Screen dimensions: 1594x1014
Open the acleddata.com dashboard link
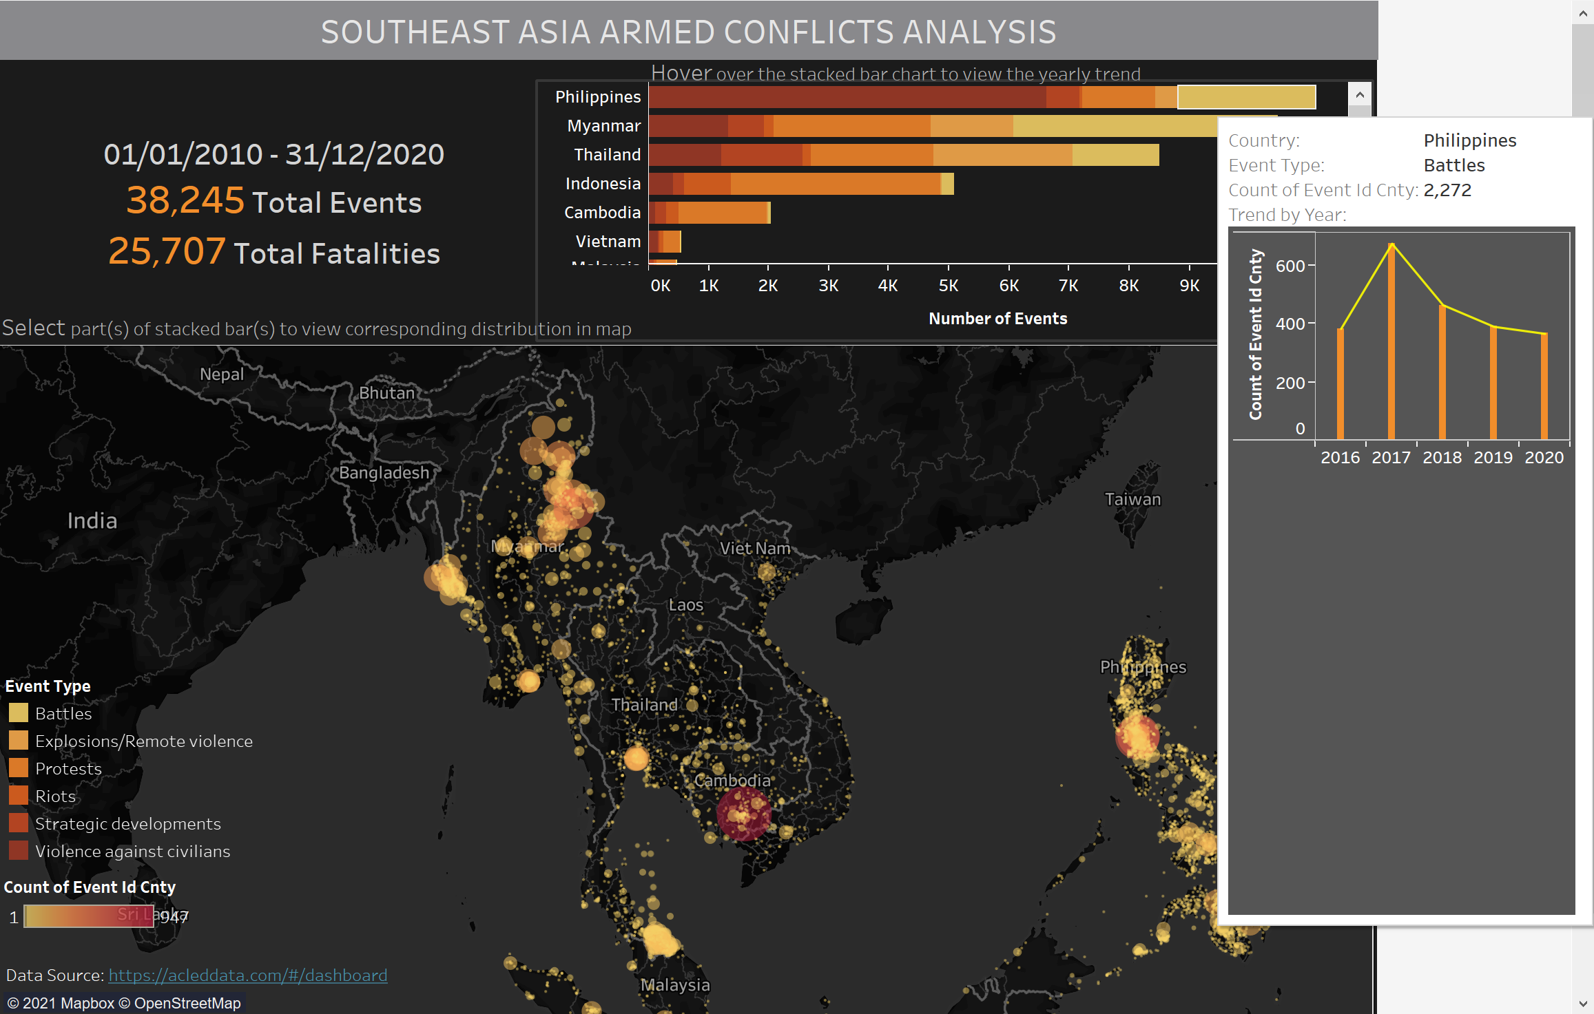tap(248, 975)
